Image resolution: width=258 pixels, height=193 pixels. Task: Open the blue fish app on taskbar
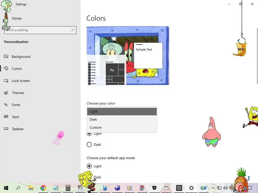(204, 188)
